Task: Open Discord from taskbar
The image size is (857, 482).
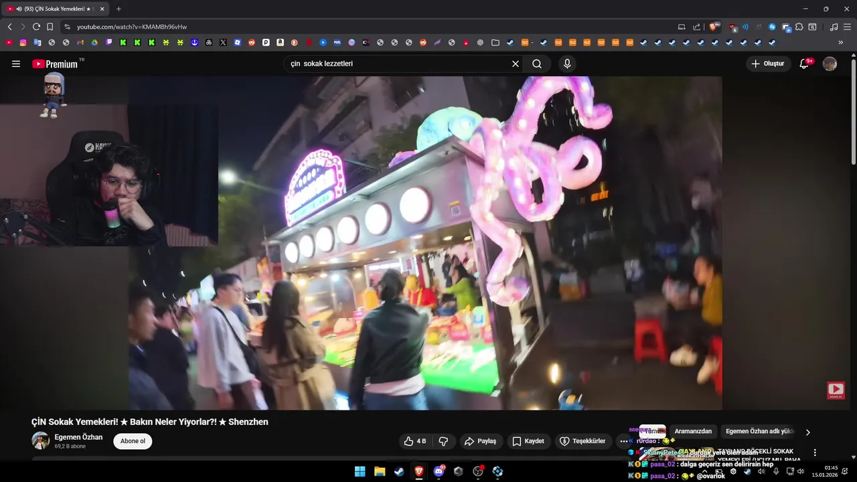Action: pos(439,471)
